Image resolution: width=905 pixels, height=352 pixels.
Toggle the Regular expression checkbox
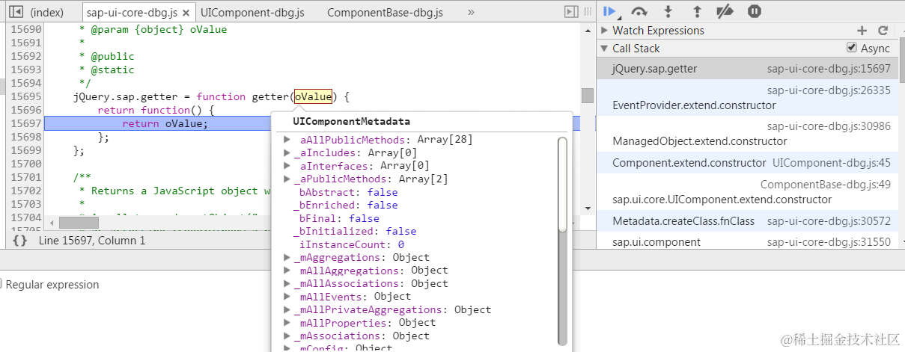pyautogui.click(x=1, y=284)
